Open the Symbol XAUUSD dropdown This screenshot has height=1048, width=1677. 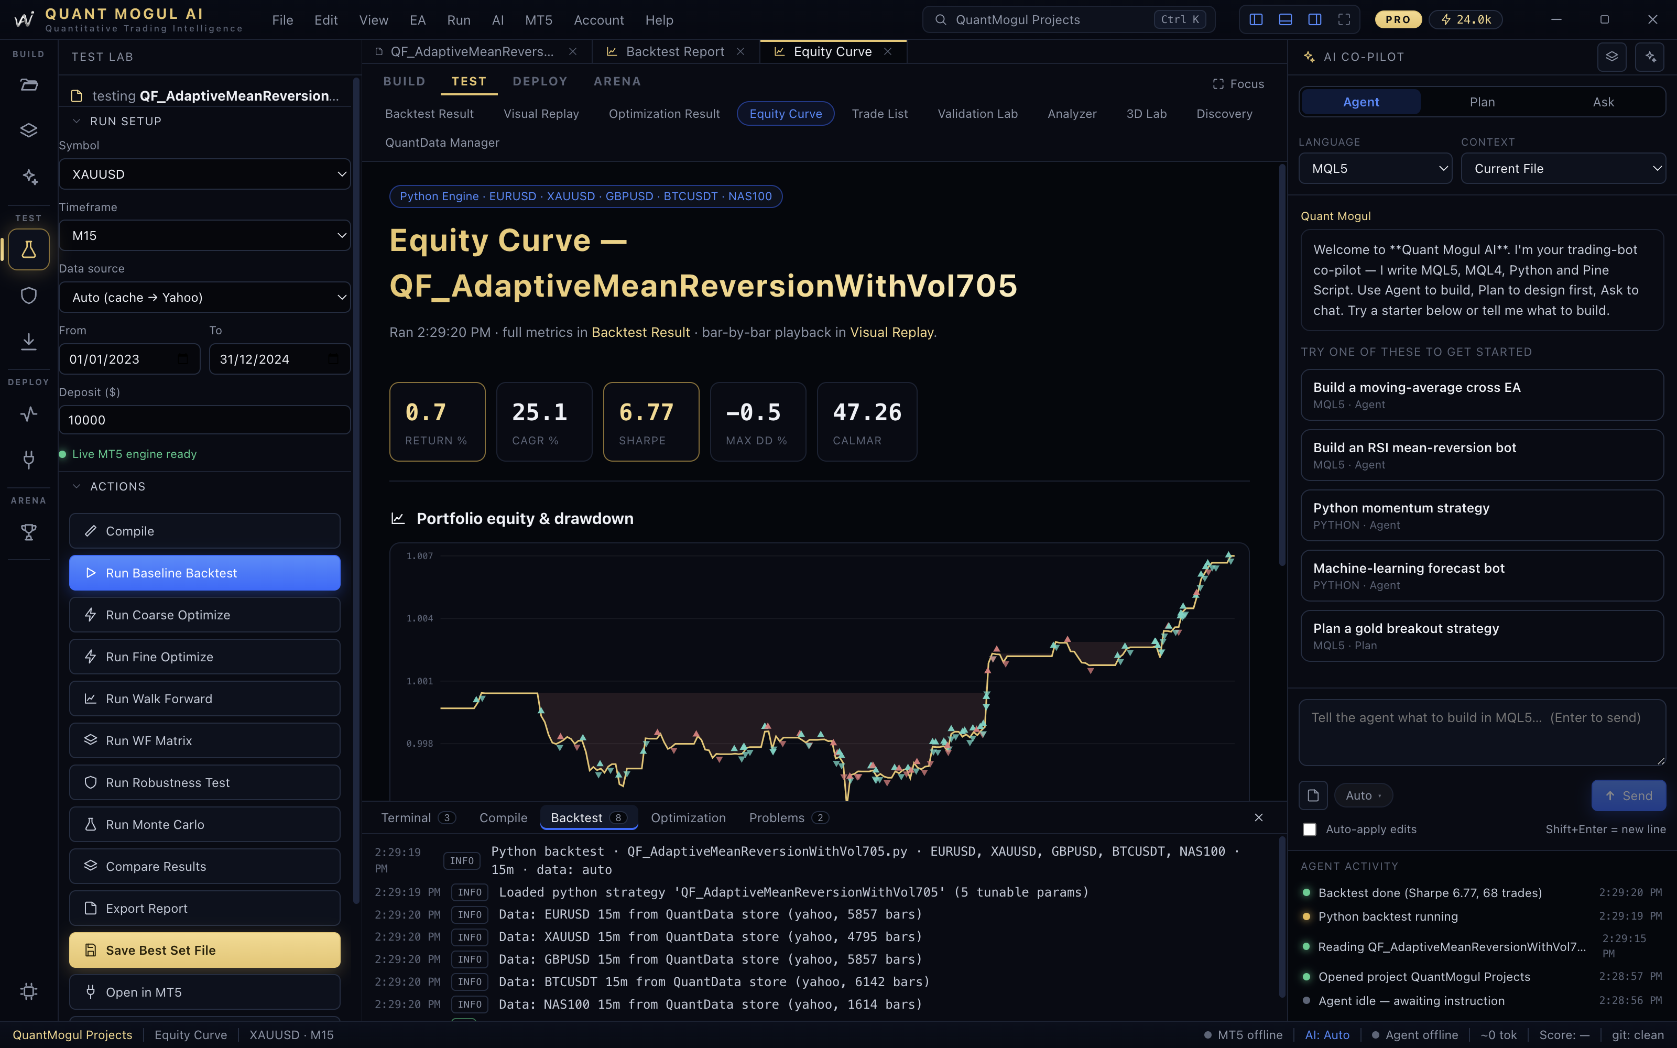coord(204,174)
